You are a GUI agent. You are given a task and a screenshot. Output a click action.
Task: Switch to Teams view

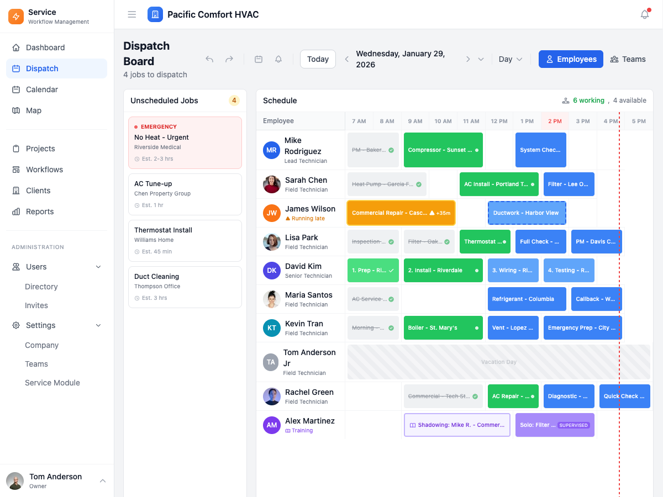point(628,59)
